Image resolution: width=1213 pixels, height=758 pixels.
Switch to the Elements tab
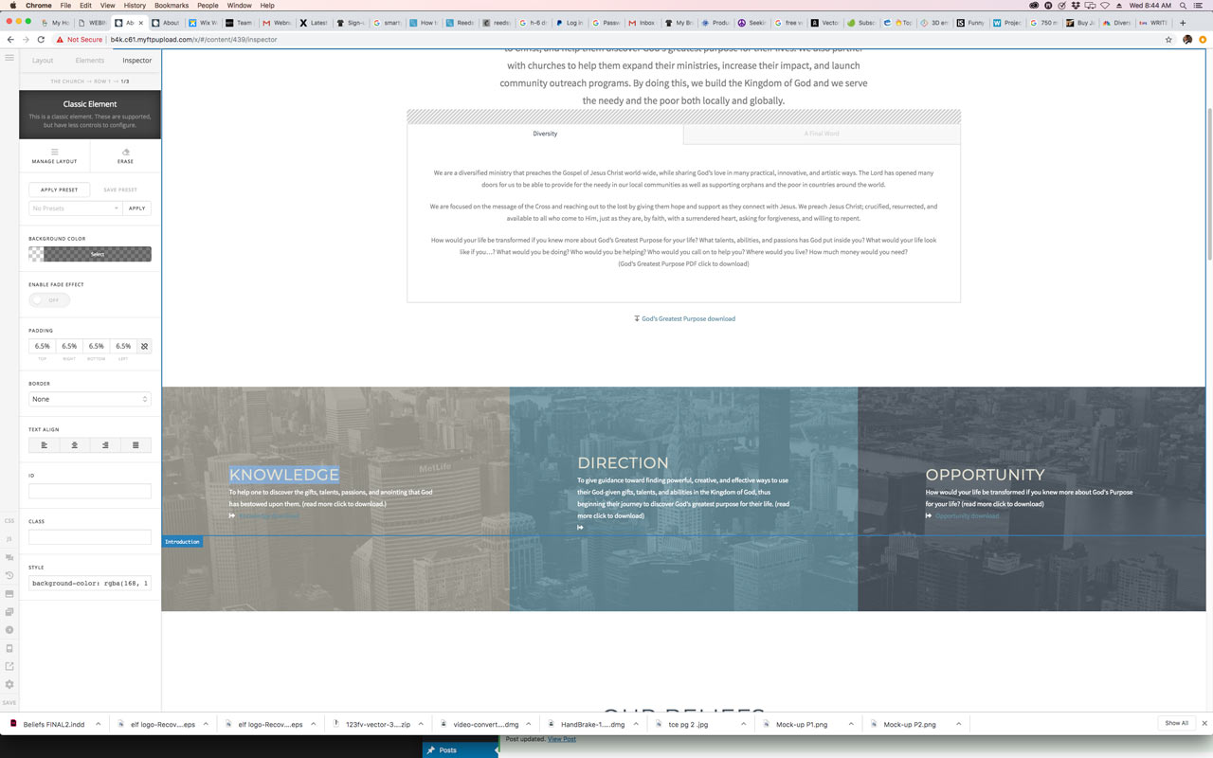(x=90, y=61)
